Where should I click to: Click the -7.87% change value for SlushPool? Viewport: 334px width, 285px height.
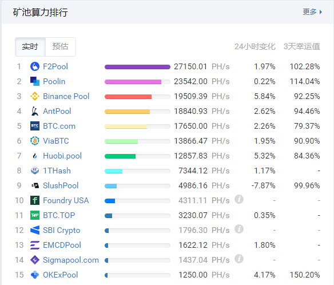(x=263, y=185)
